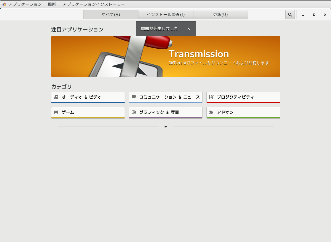Screen dimensions: 331x242
Task: Select the すべて(A) tab
Action: click(111, 14)
